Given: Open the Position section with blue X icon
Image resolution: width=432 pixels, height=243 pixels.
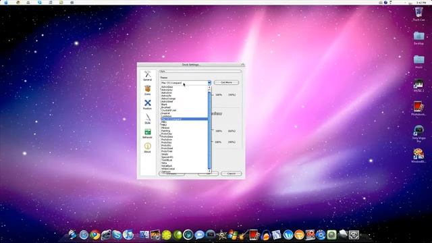Looking at the screenshot, I should click(147, 105).
